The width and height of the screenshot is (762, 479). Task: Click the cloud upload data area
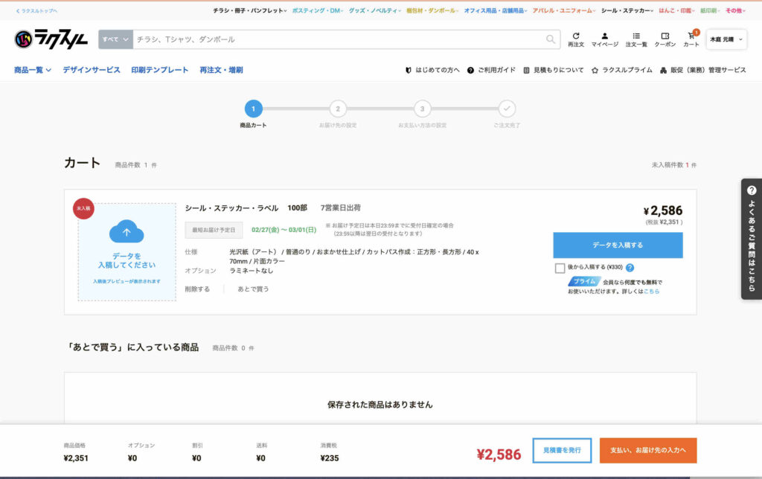coord(127,251)
